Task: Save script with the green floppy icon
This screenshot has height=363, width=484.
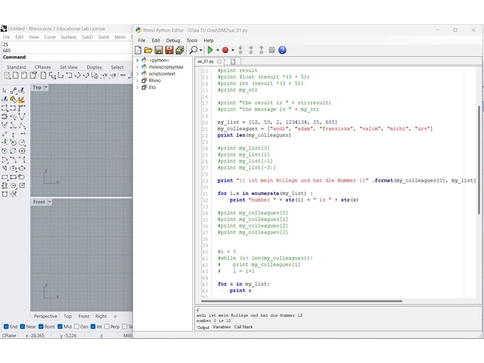Action: [159, 50]
